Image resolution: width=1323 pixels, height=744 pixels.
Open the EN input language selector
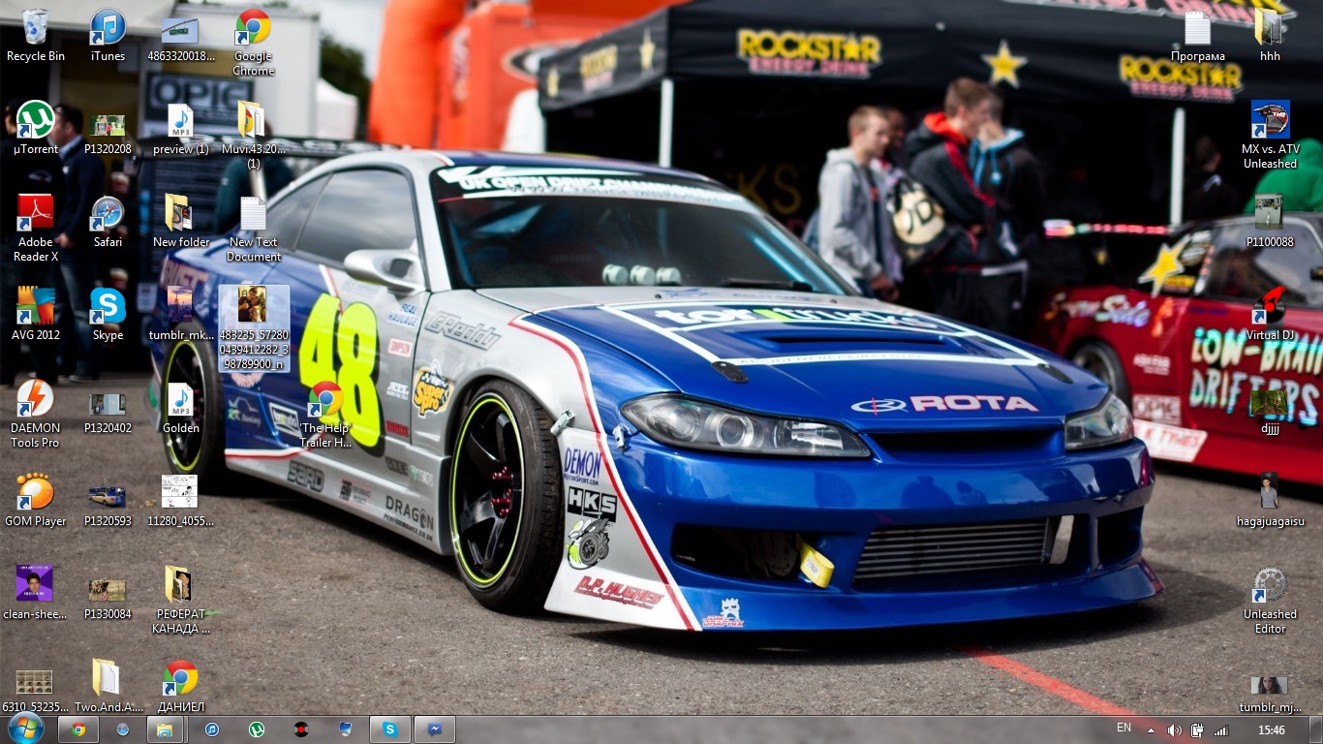click(1123, 728)
